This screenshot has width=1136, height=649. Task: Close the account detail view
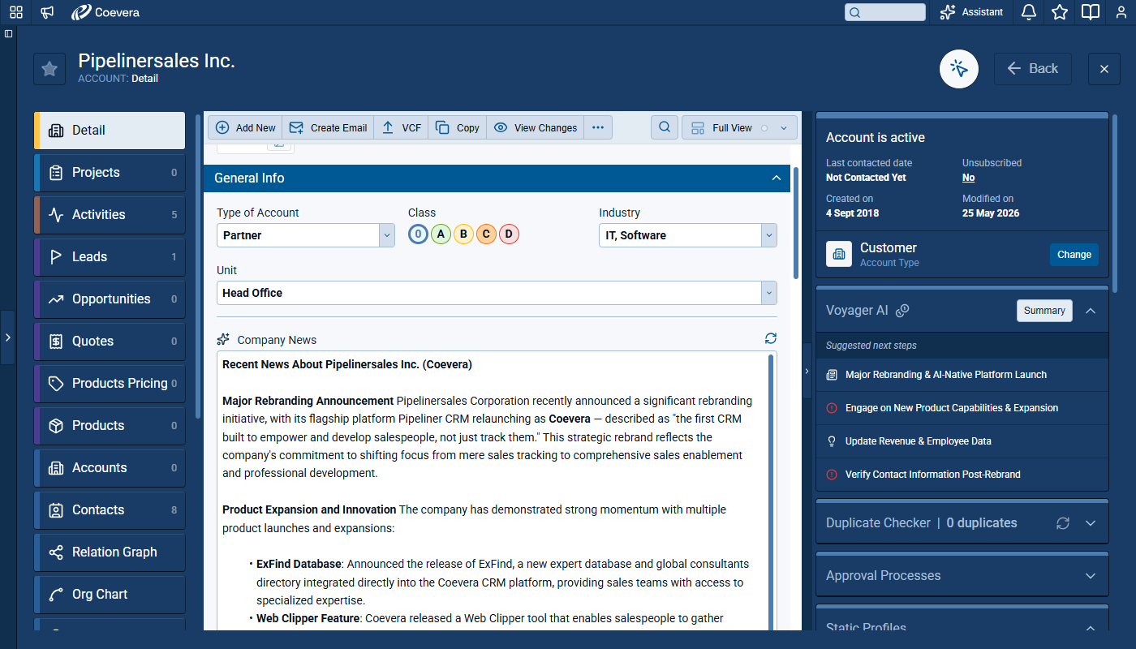[1104, 69]
